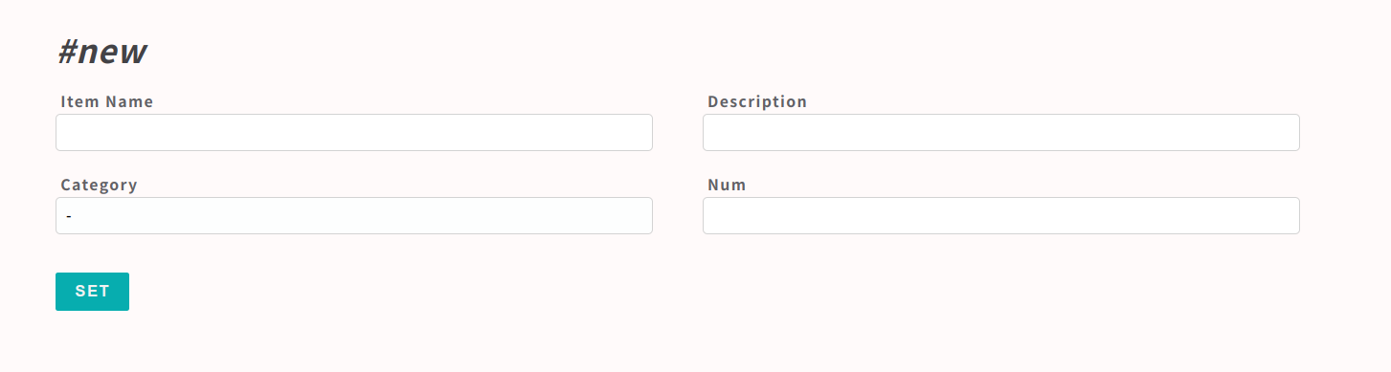The height and width of the screenshot is (372, 1391).
Task: Click the Num label
Action: (x=727, y=185)
